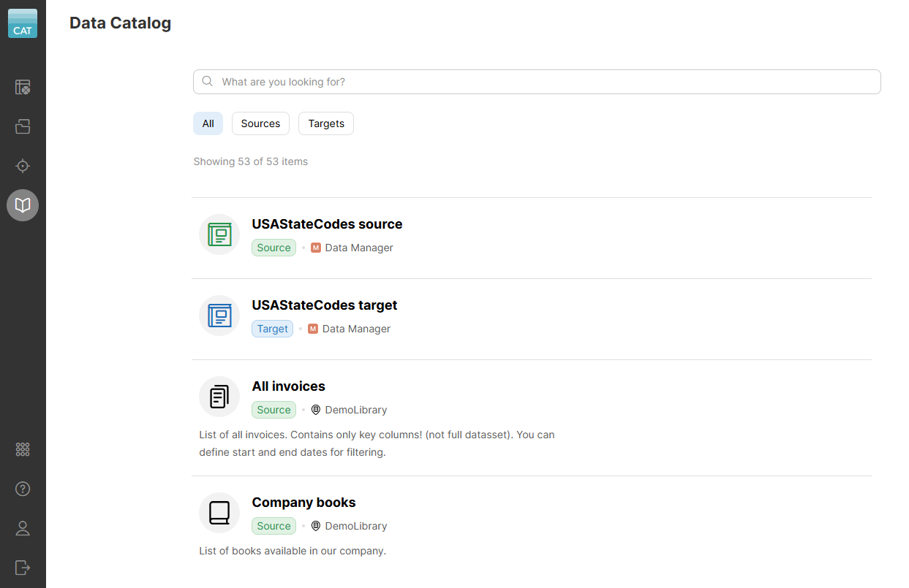Open the Data Catalog book icon
Image resolution: width=909 pixels, height=588 pixels.
[x=22, y=205]
